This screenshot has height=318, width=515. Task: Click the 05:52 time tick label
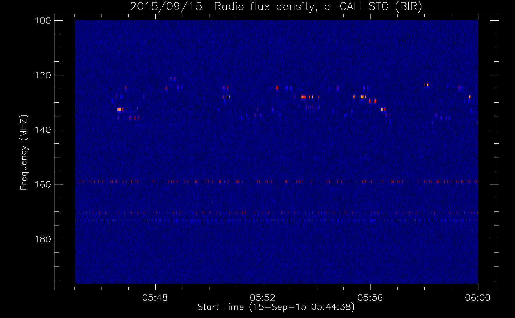point(263,298)
